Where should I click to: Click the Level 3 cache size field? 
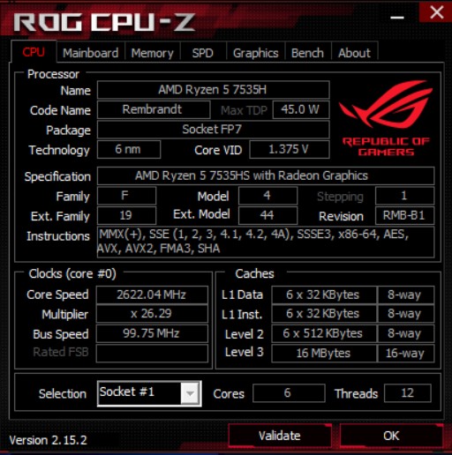pos(324,353)
